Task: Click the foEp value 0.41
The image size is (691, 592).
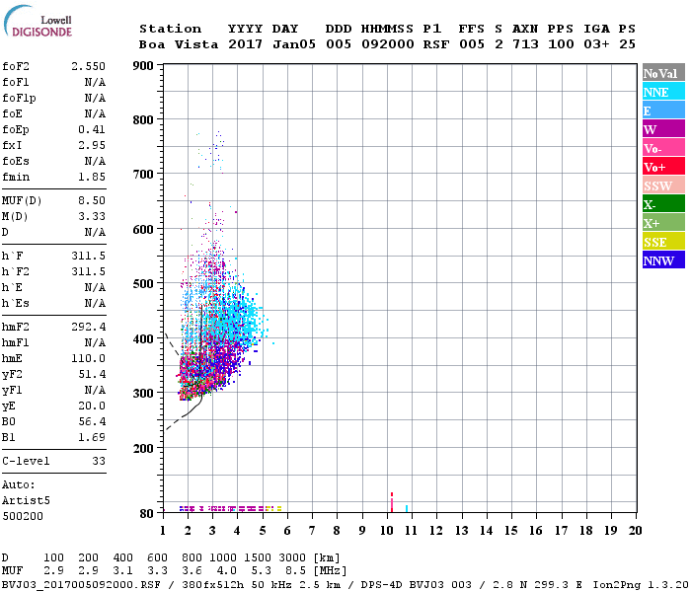Action: click(x=92, y=129)
